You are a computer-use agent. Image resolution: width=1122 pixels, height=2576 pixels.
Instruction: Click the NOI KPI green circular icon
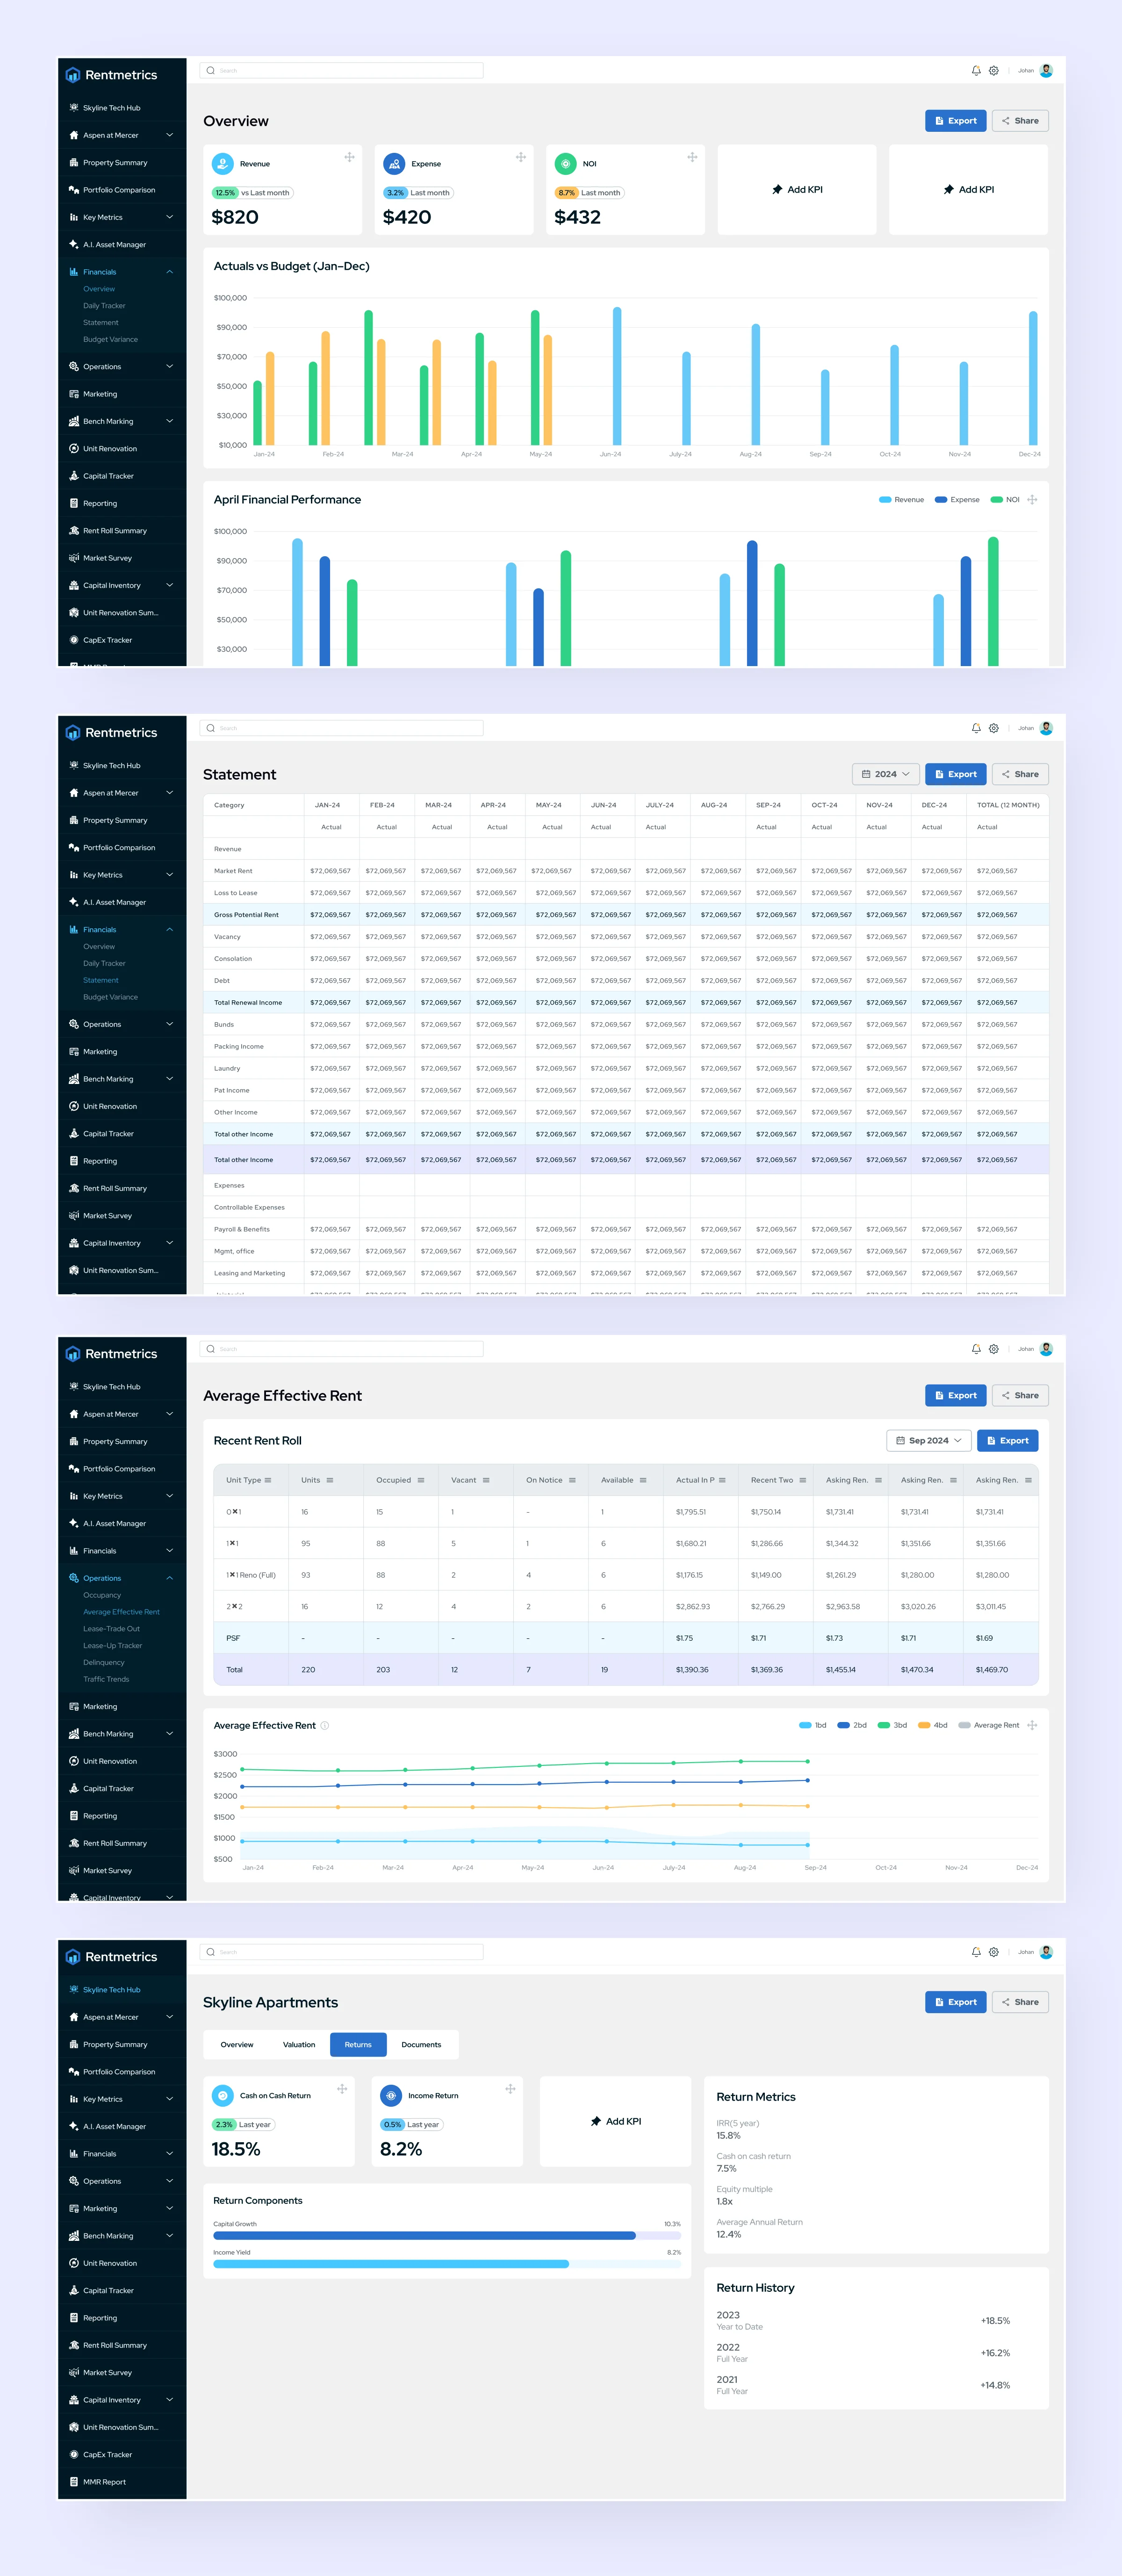tap(565, 163)
